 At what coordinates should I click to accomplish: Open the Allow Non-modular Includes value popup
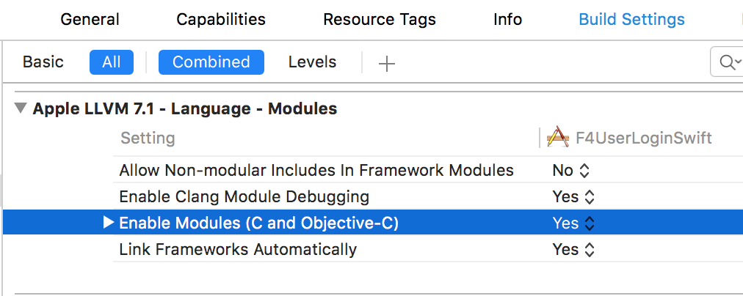pos(570,170)
